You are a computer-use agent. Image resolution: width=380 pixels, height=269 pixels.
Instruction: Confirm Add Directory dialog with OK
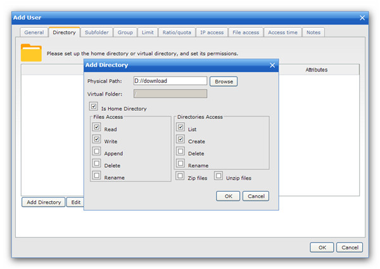coord(227,196)
